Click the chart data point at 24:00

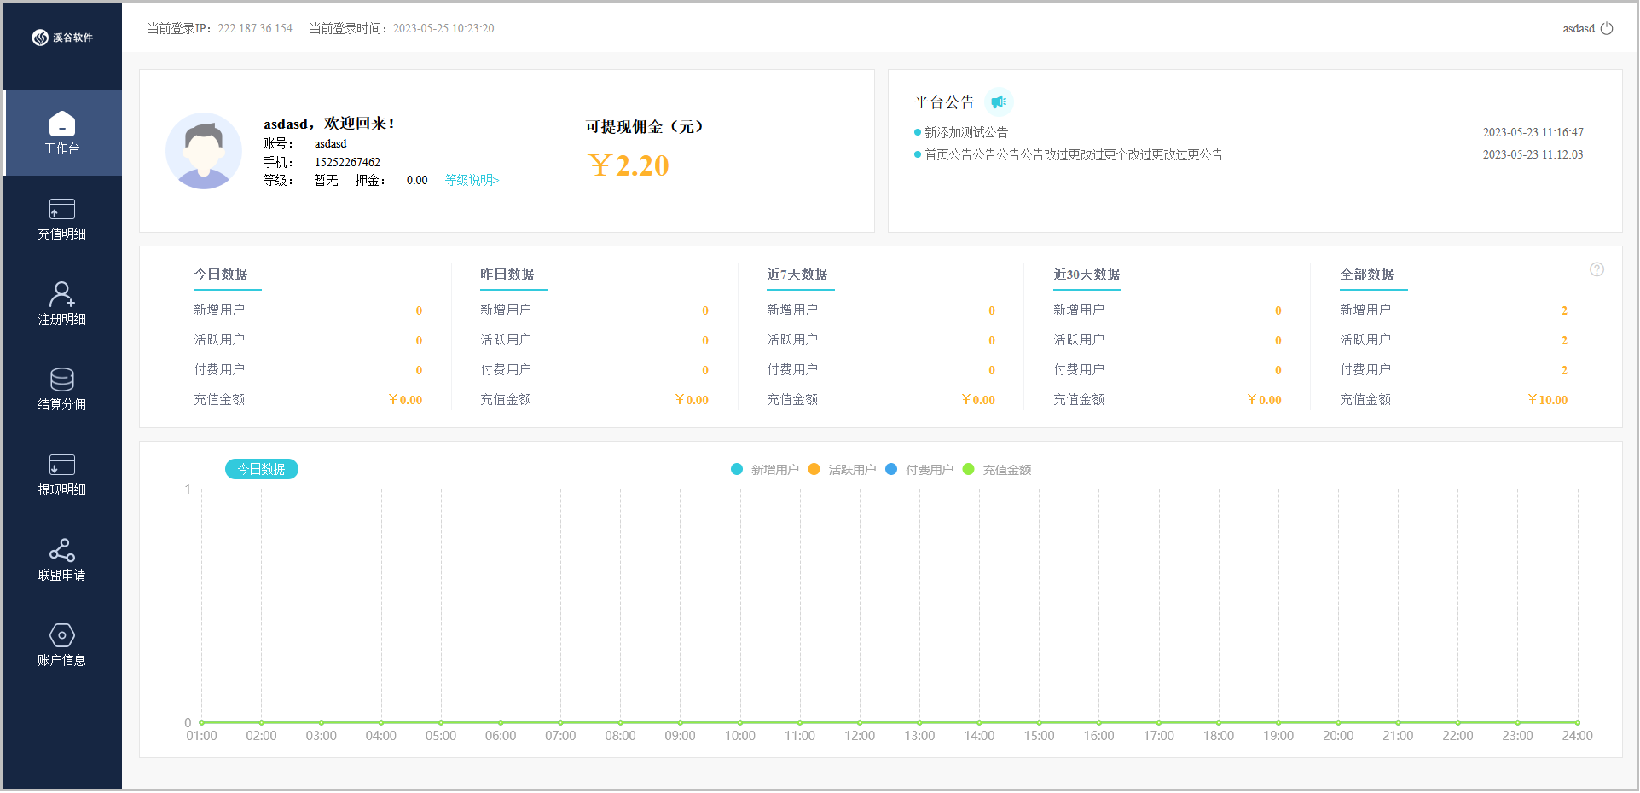[1578, 722]
